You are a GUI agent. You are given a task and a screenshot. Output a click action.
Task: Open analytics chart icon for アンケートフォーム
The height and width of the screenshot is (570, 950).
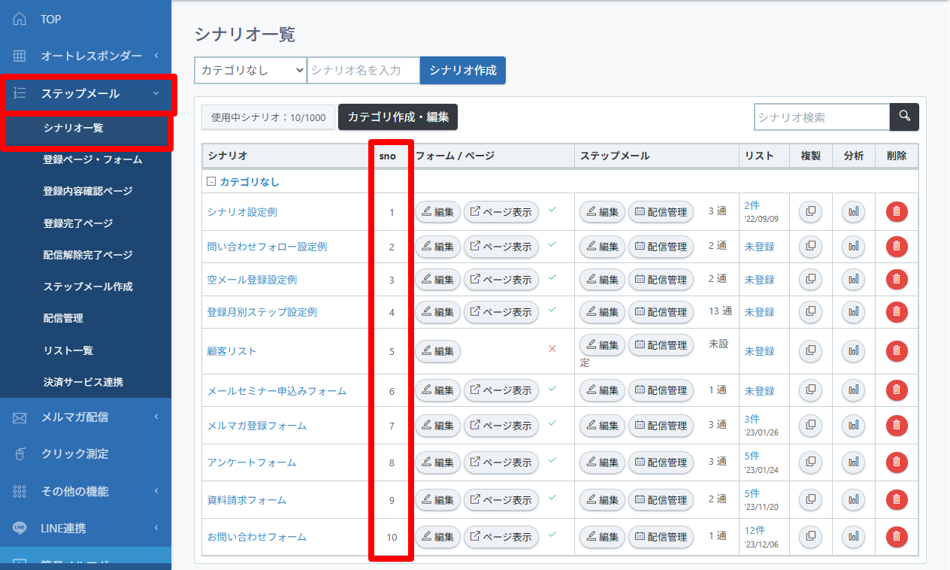tap(853, 462)
